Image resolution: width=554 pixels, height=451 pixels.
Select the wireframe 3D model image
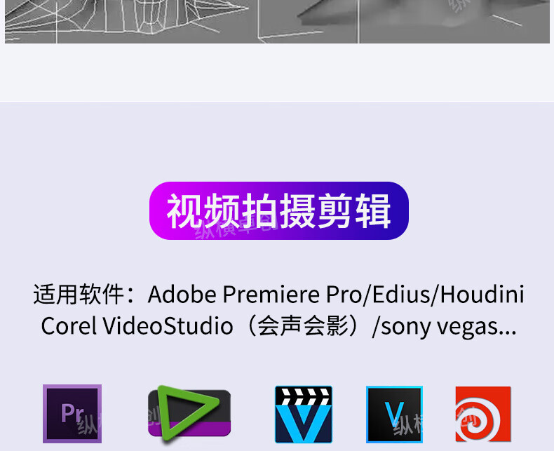[x=131, y=22]
